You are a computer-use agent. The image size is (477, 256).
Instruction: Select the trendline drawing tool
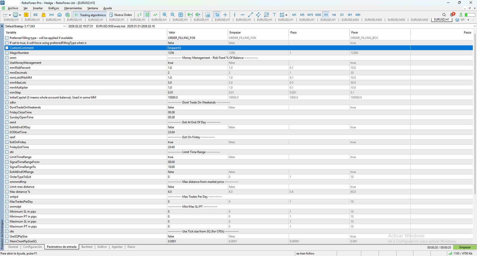point(251,15)
